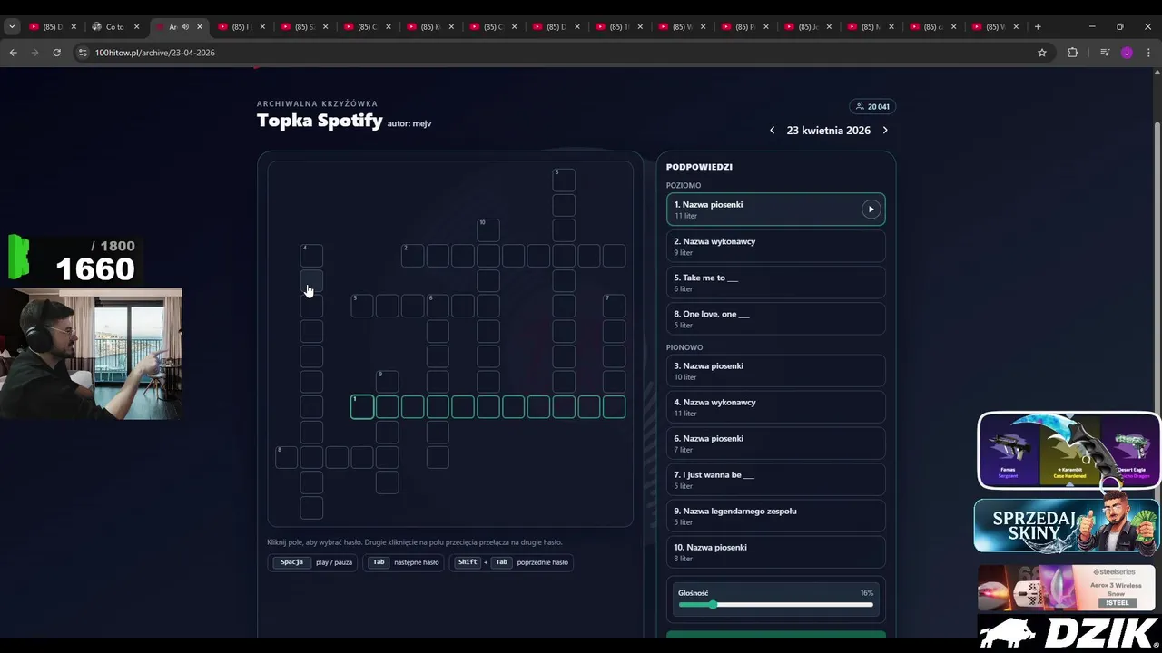
Task: Click the date '23 kwietnia 2026'
Action: (829, 131)
